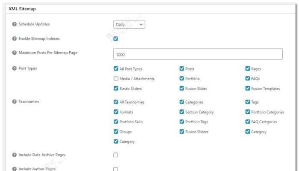Click help icon beside Post Types
The image size is (299, 171).
coord(14,68)
